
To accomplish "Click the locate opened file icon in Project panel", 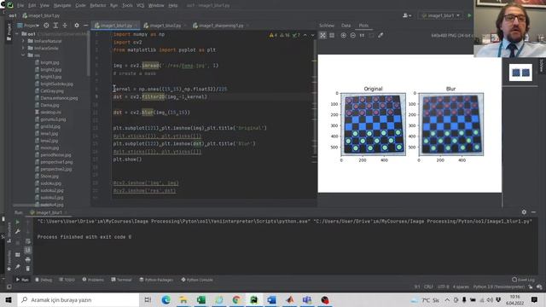I will coord(46,26).
